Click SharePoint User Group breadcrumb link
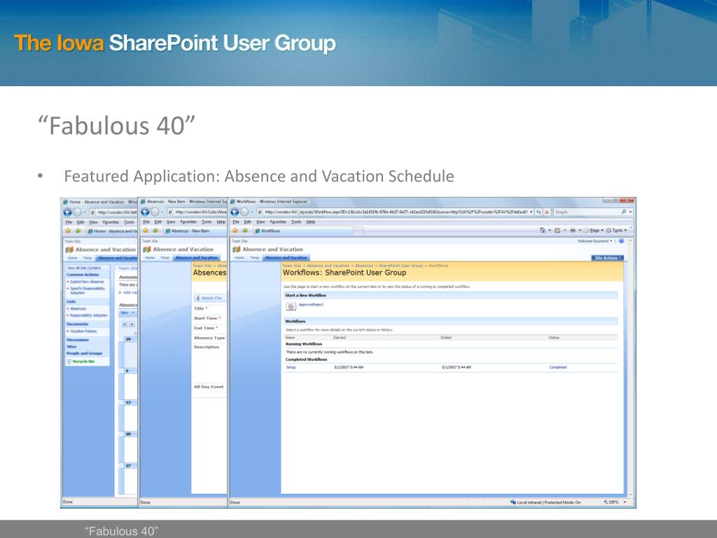This screenshot has height=538, width=717. pos(401,265)
